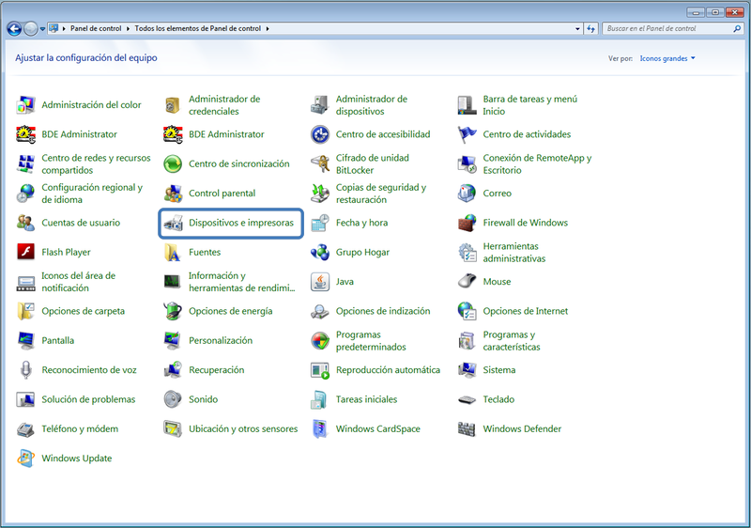
Task: Open the Administración del color icon
Action: pyautogui.click(x=26, y=105)
